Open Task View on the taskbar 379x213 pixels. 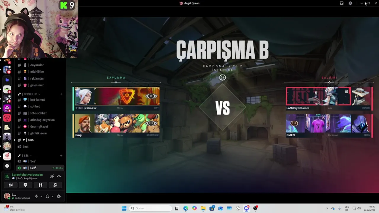tap(176, 208)
